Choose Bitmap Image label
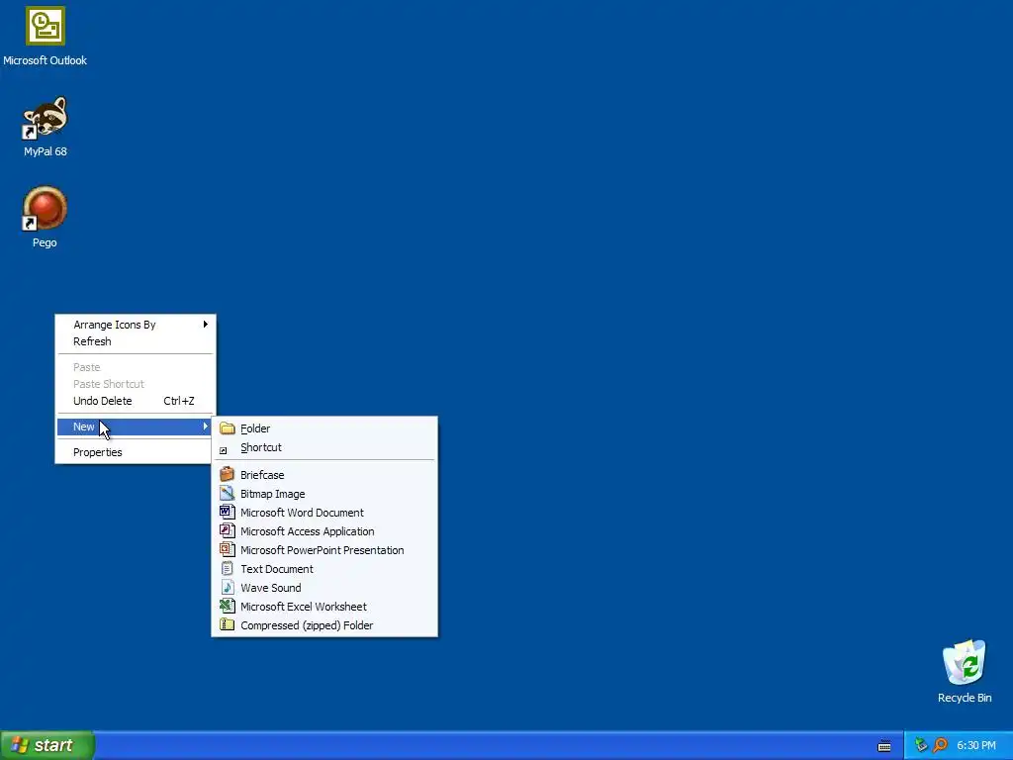1013x760 pixels. pos(273,494)
